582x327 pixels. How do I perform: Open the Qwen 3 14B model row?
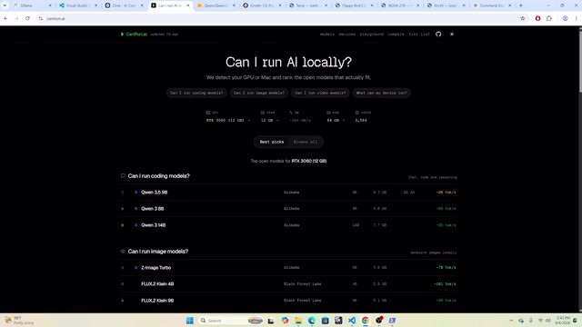(288, 225)
